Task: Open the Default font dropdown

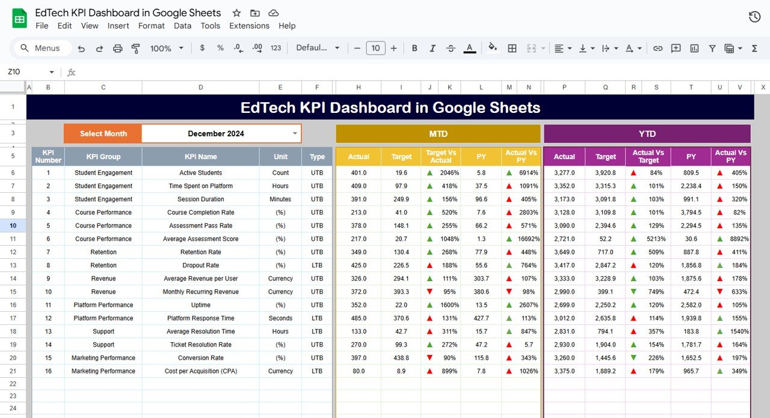Action: (x=318, y=48)
